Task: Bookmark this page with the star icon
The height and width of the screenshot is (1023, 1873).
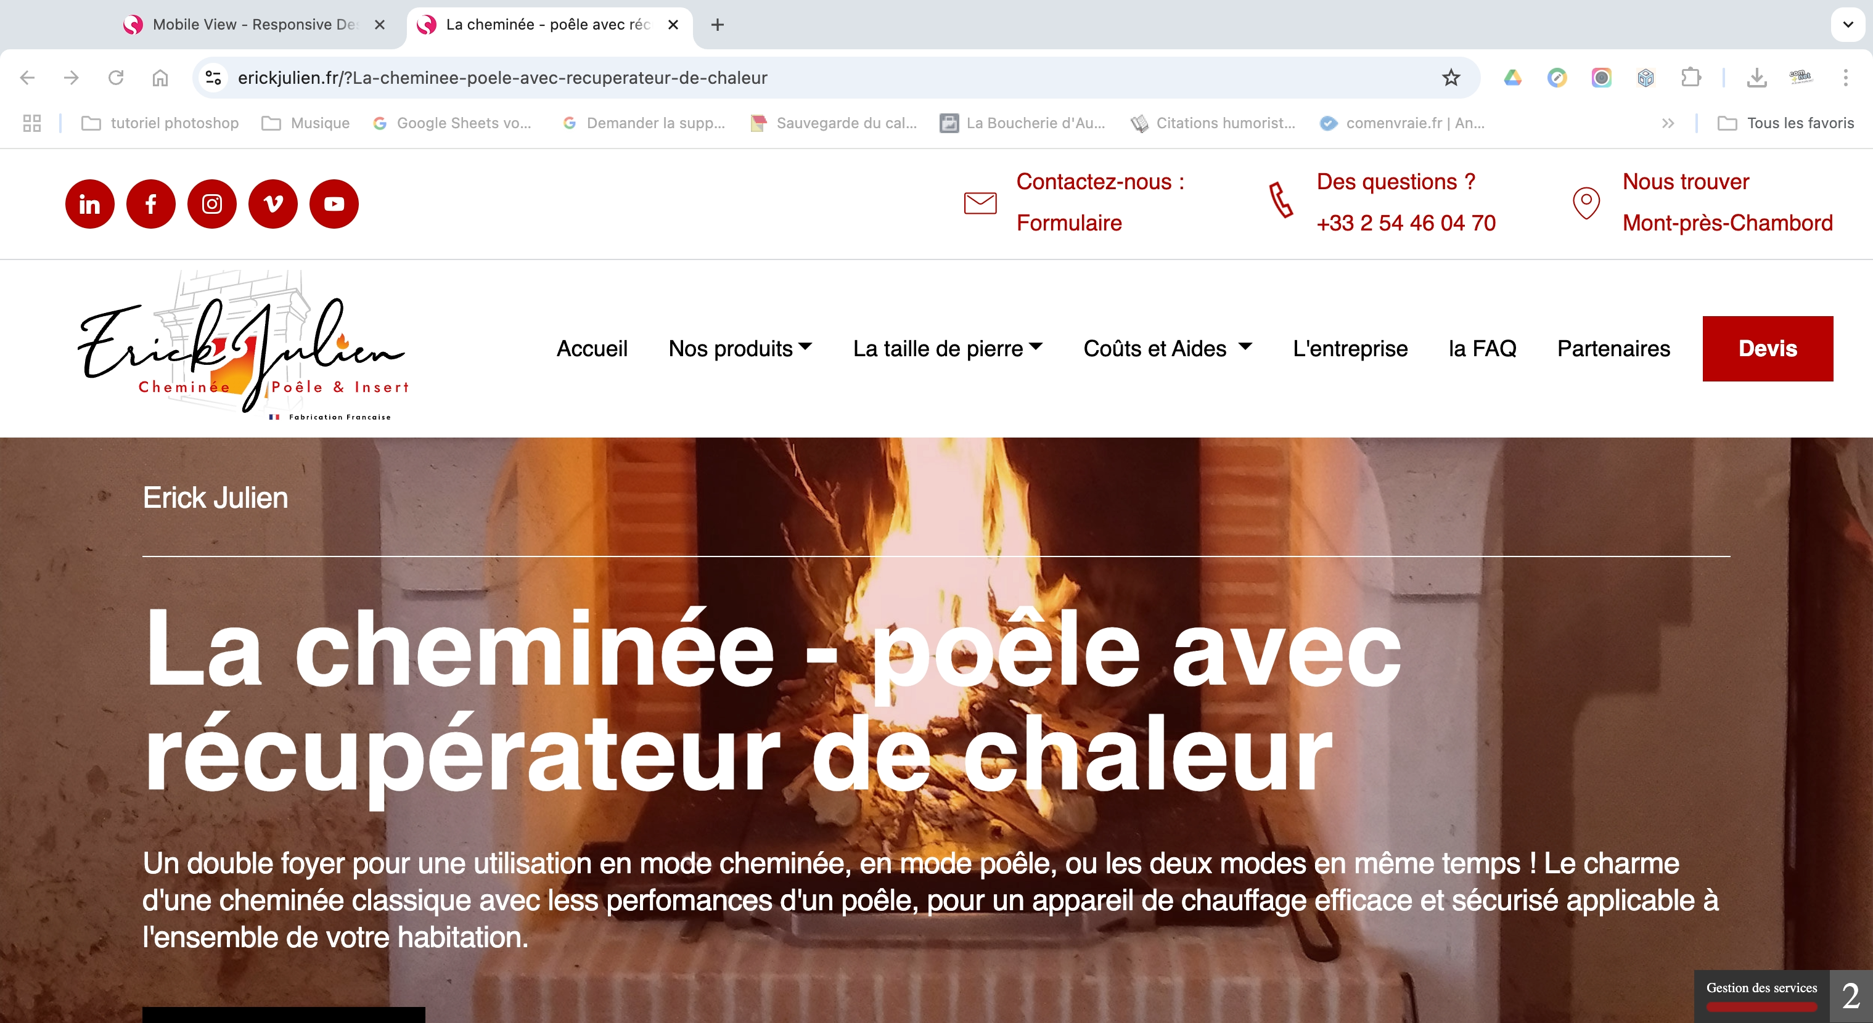Action: 1451,78
